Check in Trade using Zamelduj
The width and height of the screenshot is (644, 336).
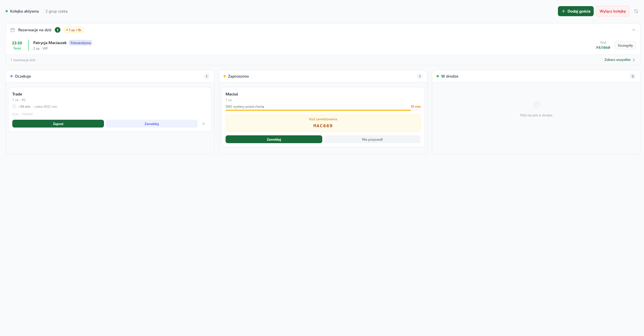tap(151, 124)
